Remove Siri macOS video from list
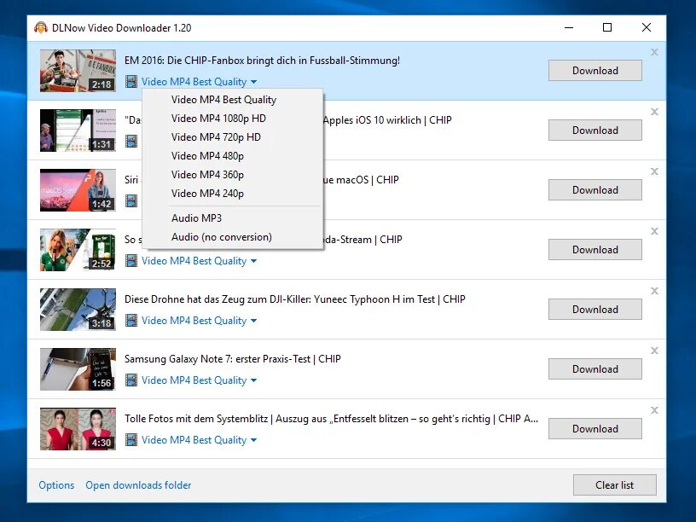The width and height of the screenshot is (696, 522). click(x=654, y=171)
